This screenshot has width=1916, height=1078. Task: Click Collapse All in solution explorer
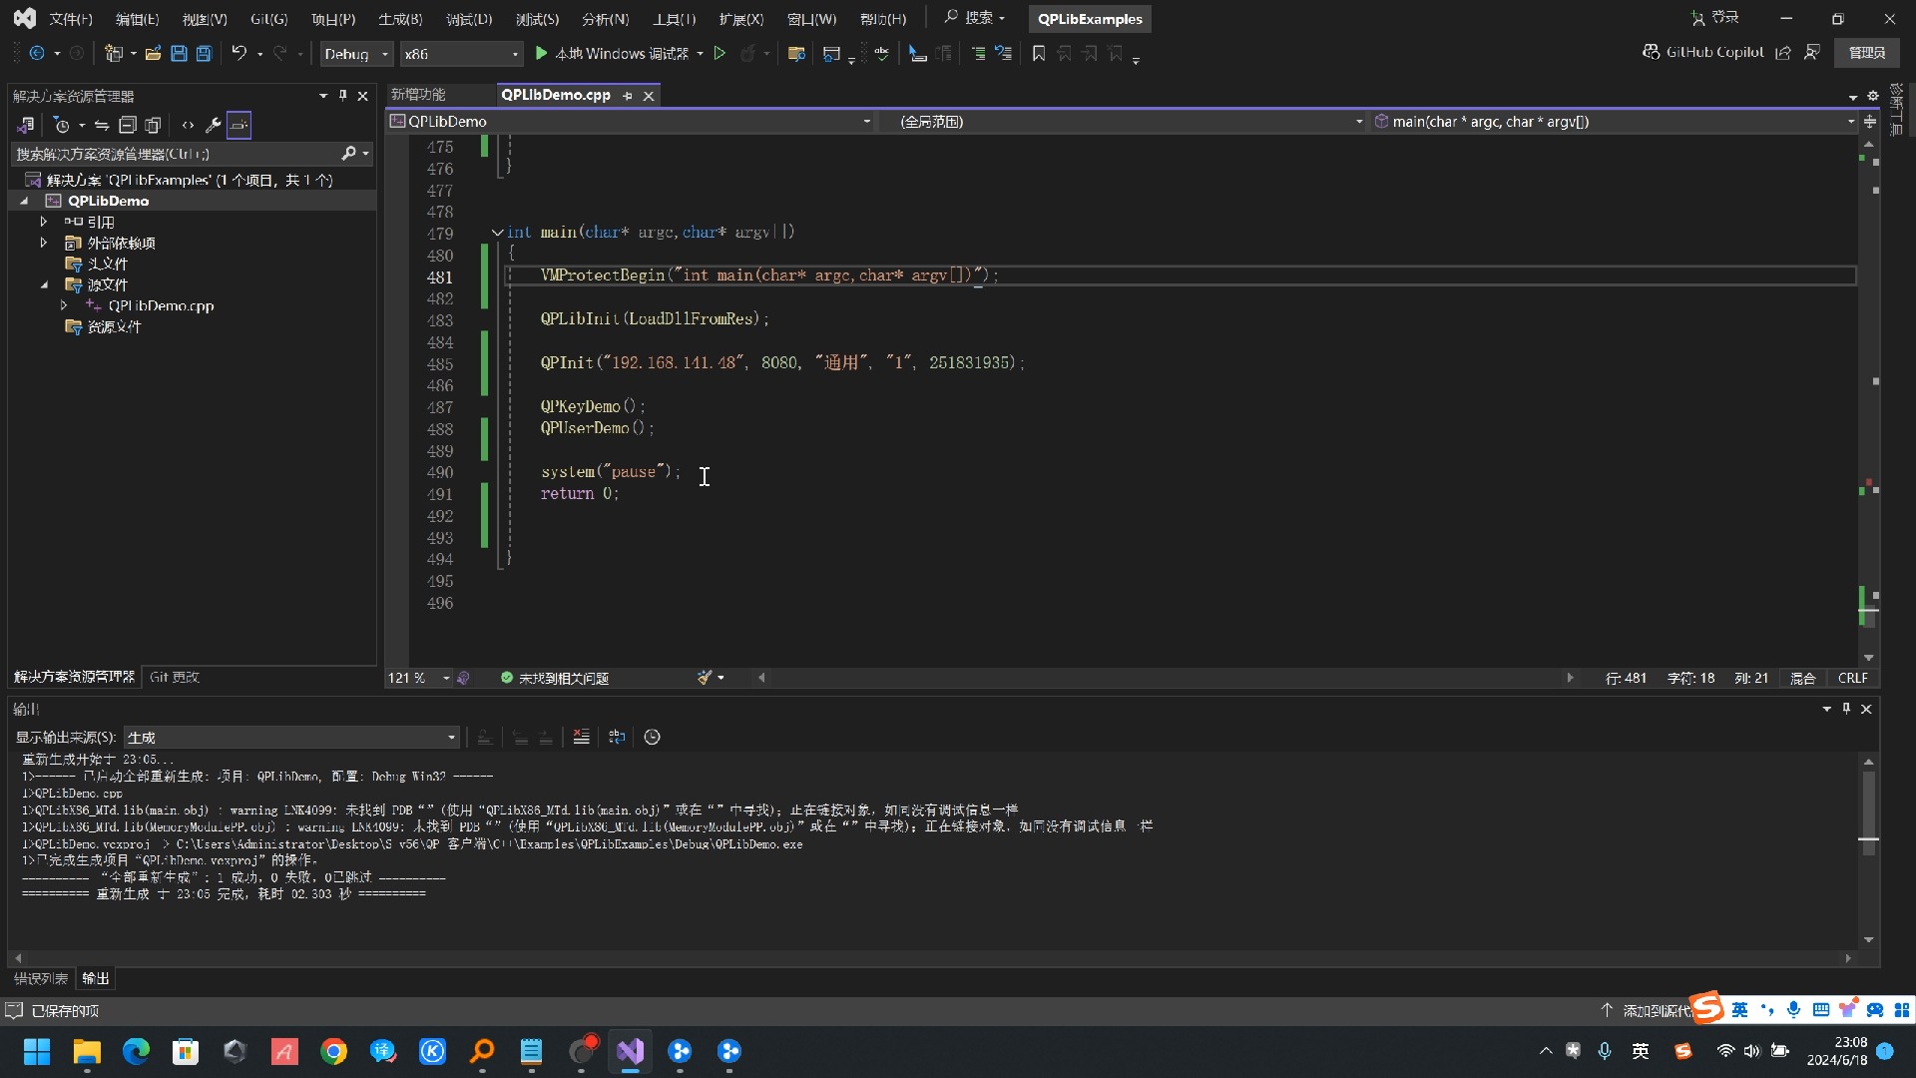coord(128,125)
